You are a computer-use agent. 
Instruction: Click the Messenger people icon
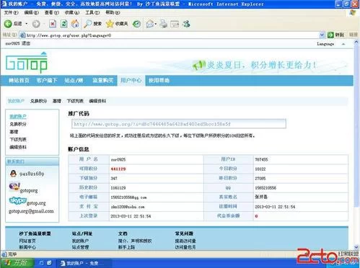[186, 24]
